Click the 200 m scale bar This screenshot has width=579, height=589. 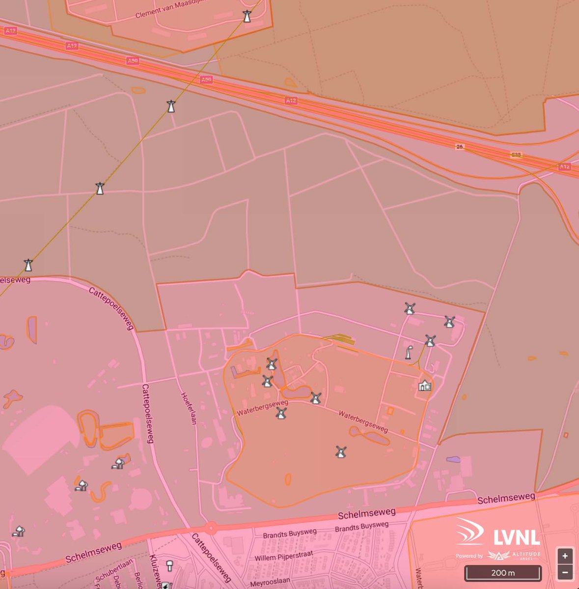pos(503,573)
